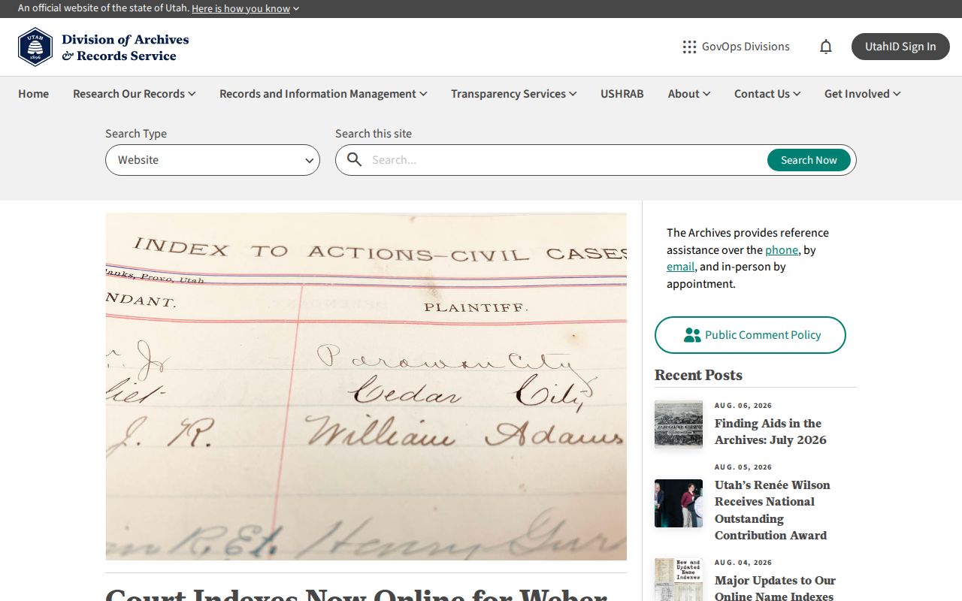Click the Utah state seal logo
Image resolution: width=962 pixels, height=601 pixels.
pyautogui.click(x=35, y=47)
